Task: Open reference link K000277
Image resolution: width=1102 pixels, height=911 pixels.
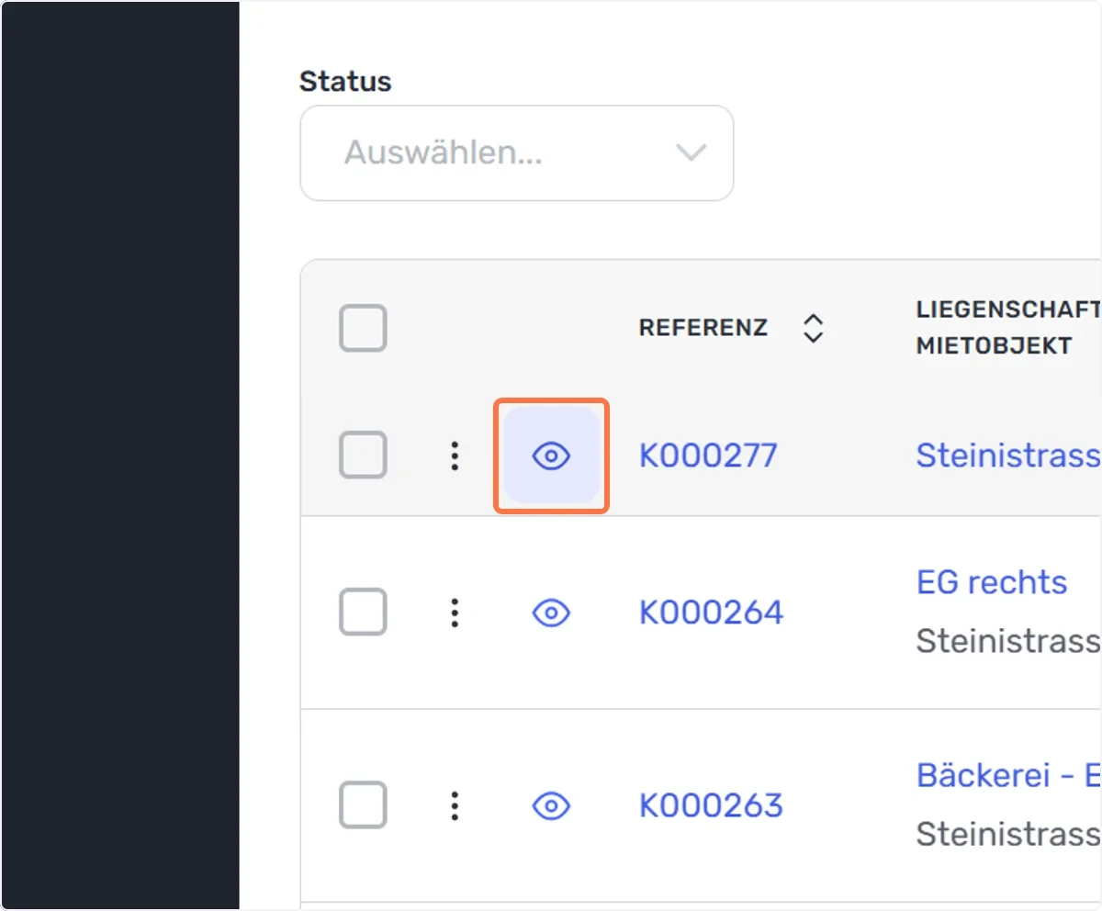Action: point(708,455)
